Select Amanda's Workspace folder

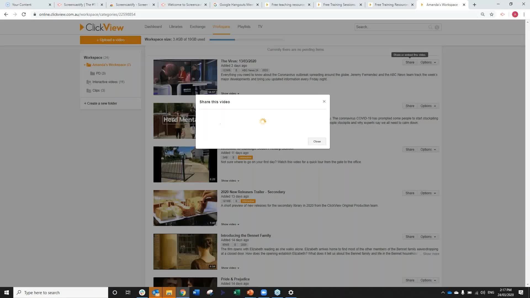coord(112,65)
